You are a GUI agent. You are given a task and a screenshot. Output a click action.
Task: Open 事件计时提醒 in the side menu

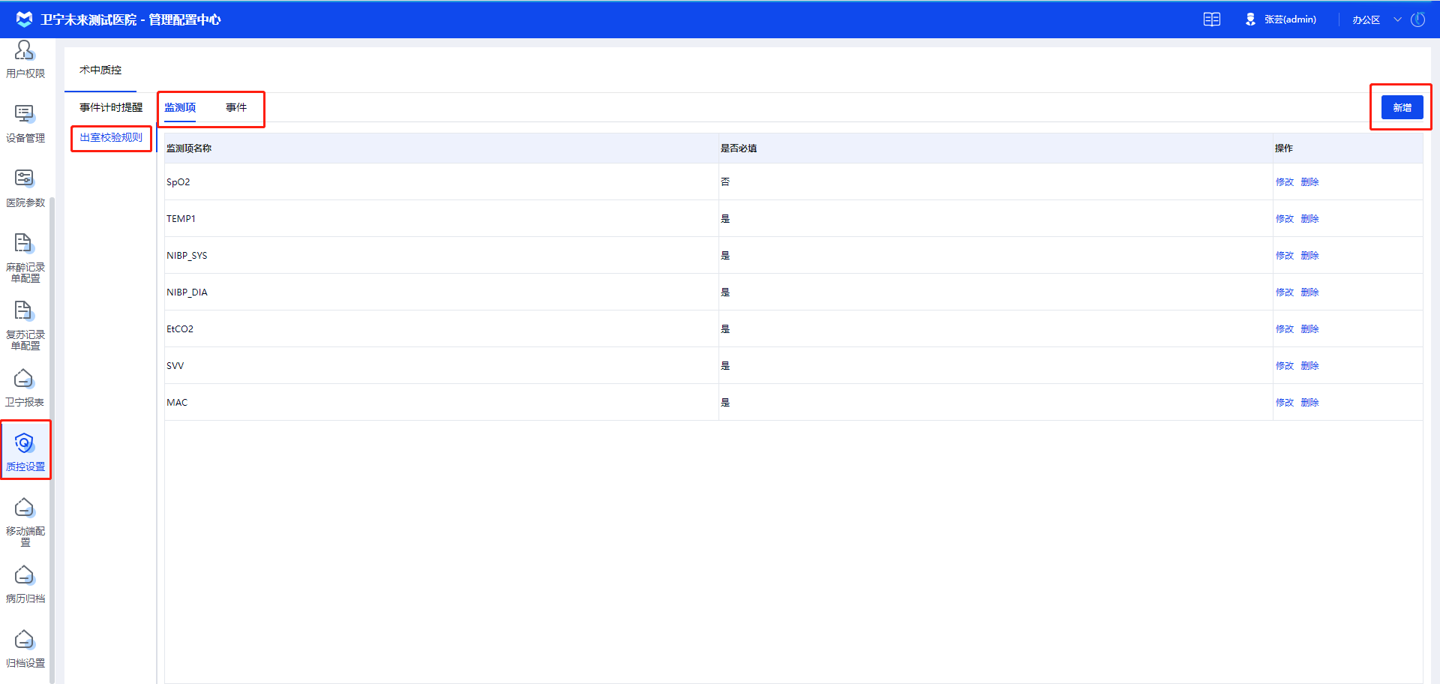(x=111, y=107)
